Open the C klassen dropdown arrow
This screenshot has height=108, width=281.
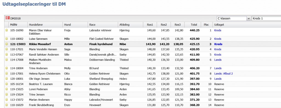tap(249, 18)
